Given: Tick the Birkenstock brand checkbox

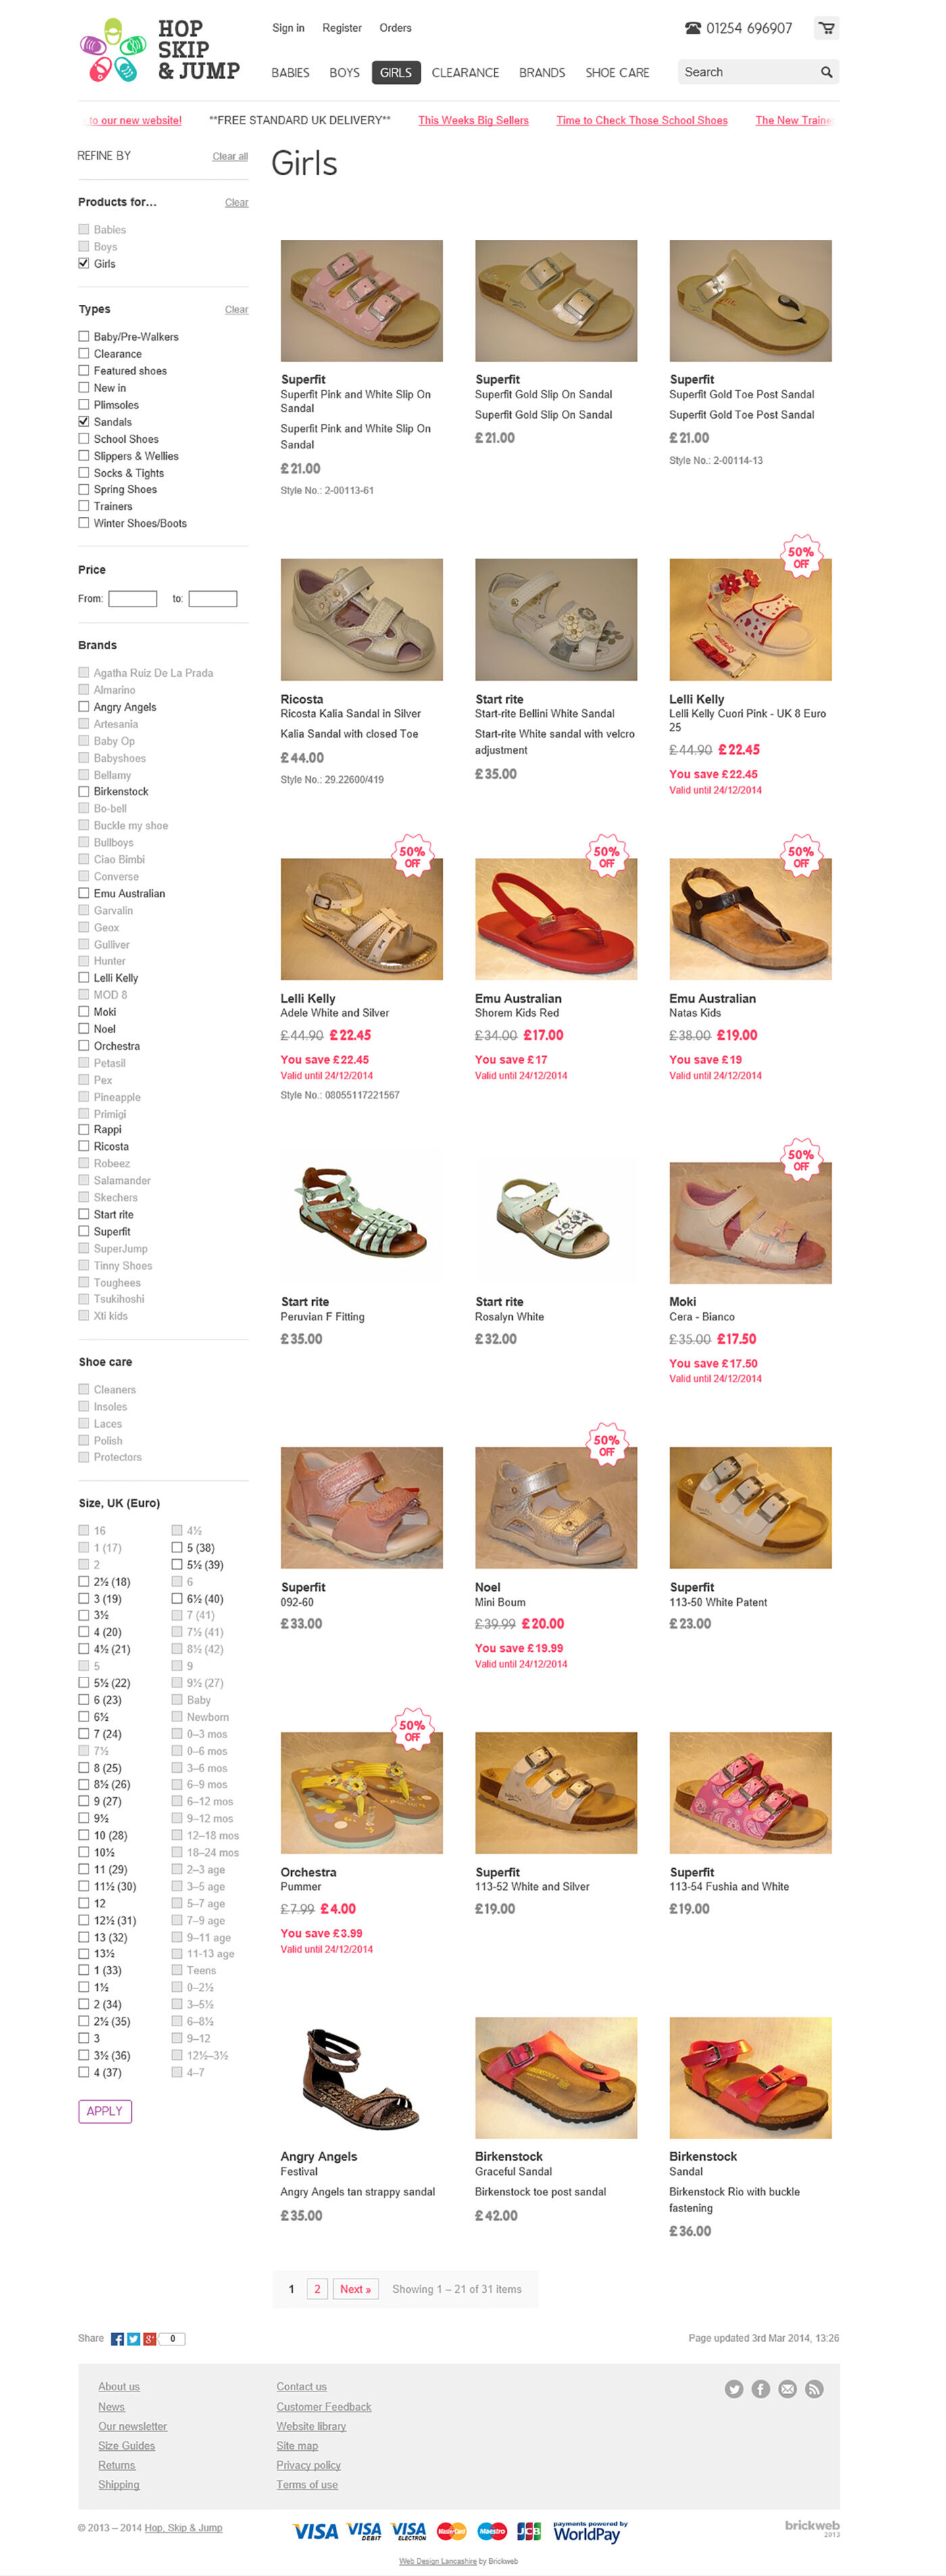Looking at the screenshot, I should coord(84,791).
